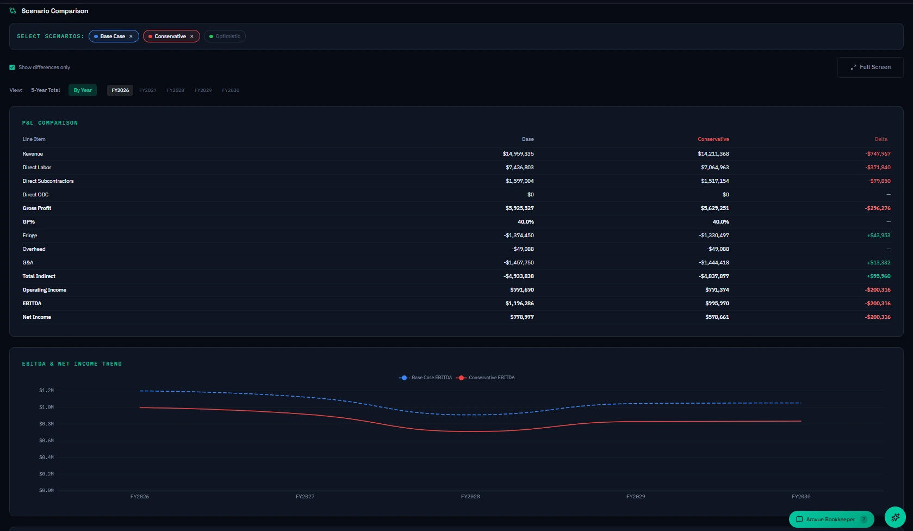Image resolution: width=913 pixels, height=531 pixels.
Task: Click the Arcvue Bookkeeper chat icon
Action: [x=799, y=520]
